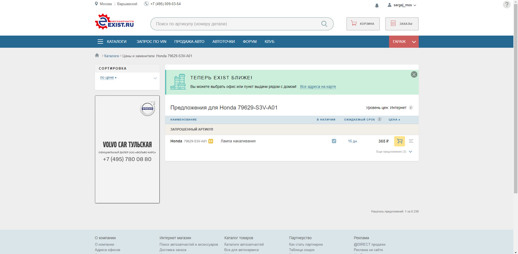Image resolution: width=518 pixels, height=254 pixels.
Task: Click the Лампа накаливания description
Action: tap(238, 141)
